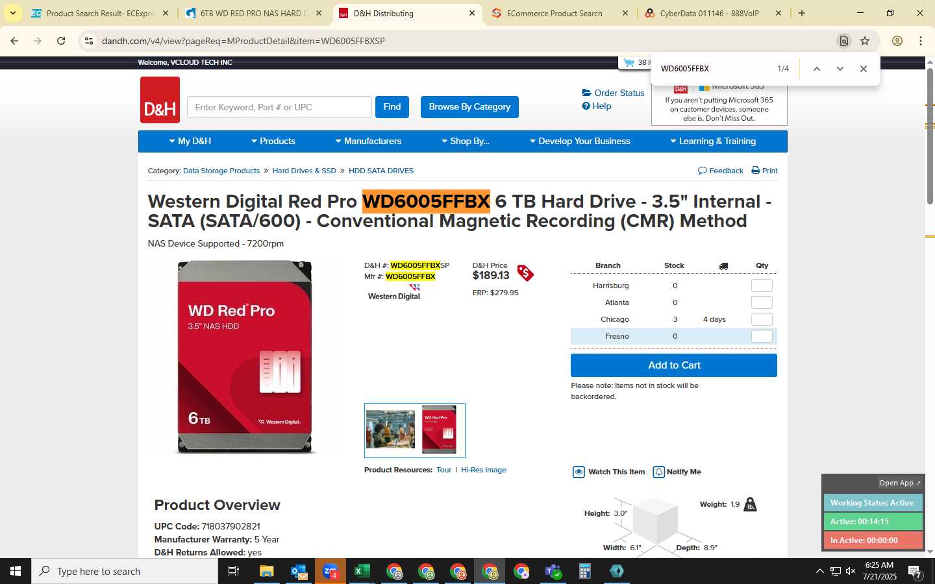935x584 pixels.
Task: Click the Harrisburg quantity field
Action: tap(762, 286)
